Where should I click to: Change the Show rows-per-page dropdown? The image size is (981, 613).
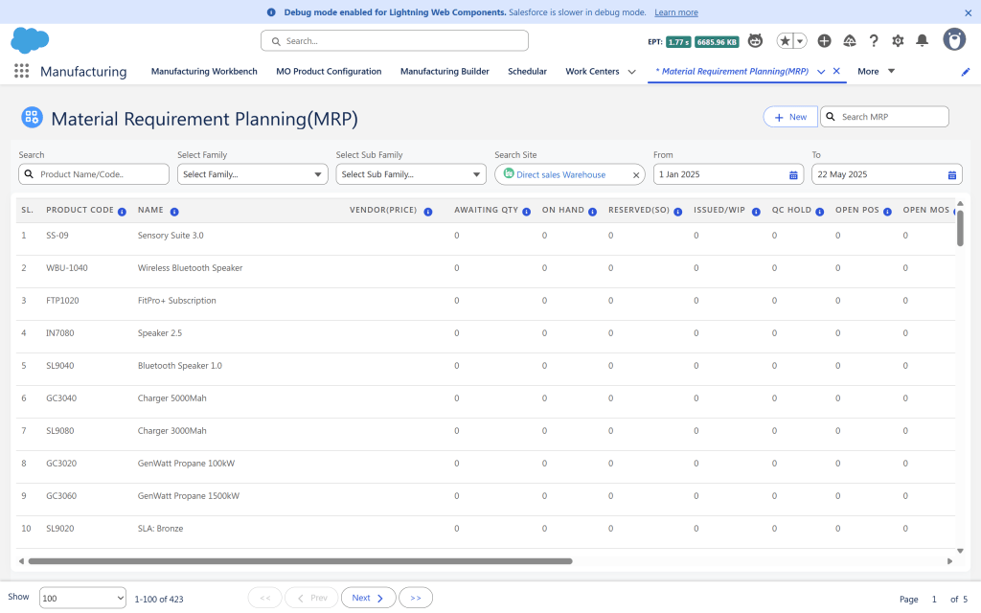click(82, 598)
